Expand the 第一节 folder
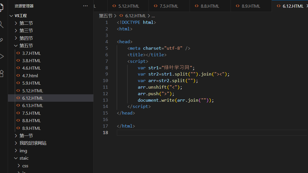 point(16,136)
